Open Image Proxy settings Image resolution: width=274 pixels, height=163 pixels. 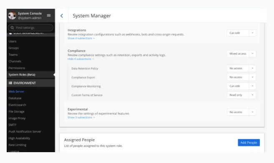coord(17,118)
